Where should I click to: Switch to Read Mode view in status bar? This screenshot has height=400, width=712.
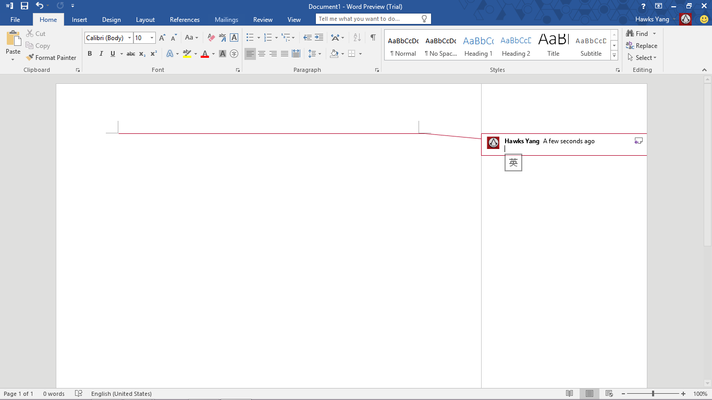tap(570, 394)
